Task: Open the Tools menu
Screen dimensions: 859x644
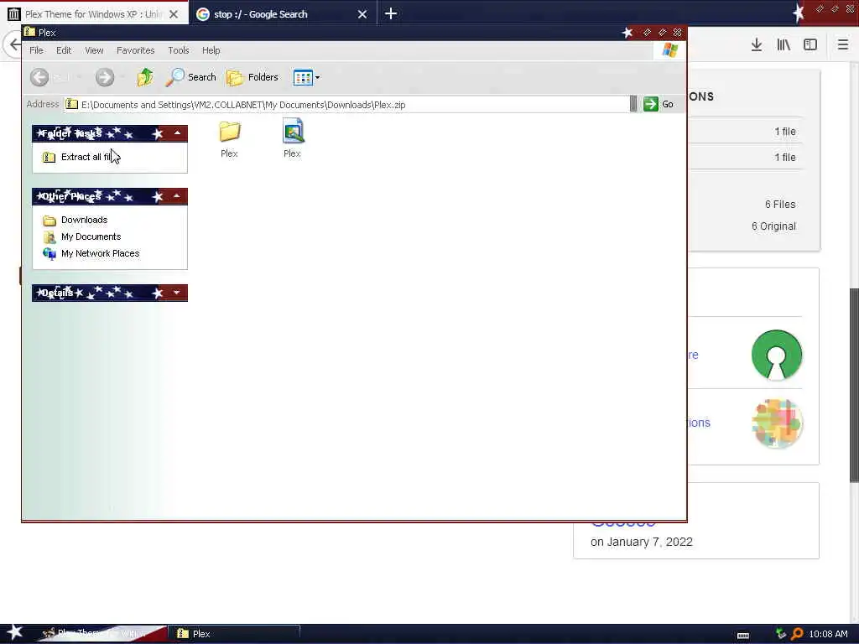Action: [179, 50]
